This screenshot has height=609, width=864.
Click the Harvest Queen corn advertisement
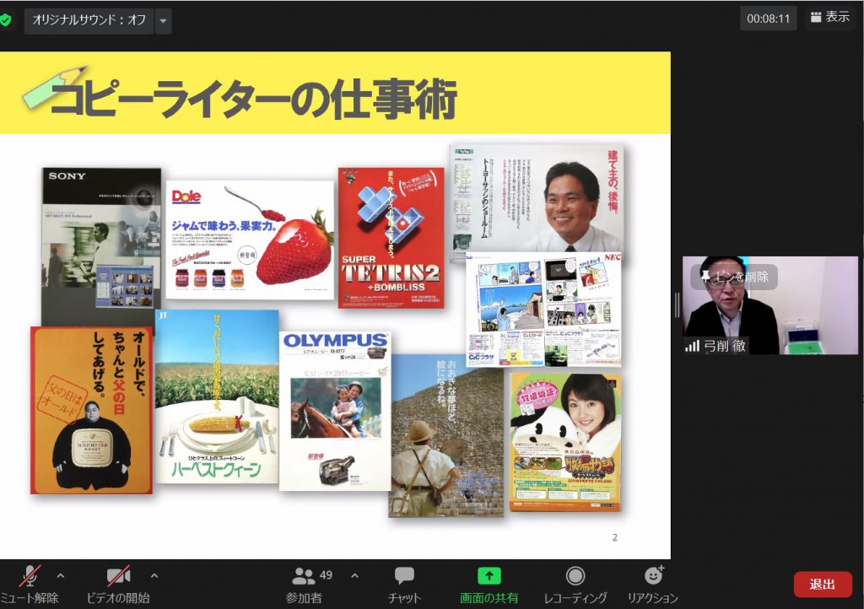(x=217, y=396)
